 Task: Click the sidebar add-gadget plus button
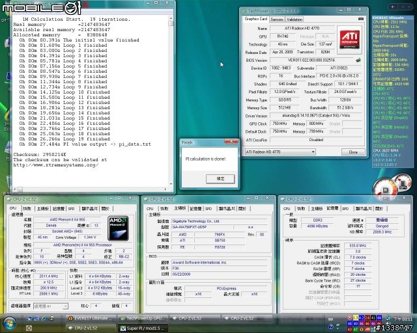(x=392, y=7)
